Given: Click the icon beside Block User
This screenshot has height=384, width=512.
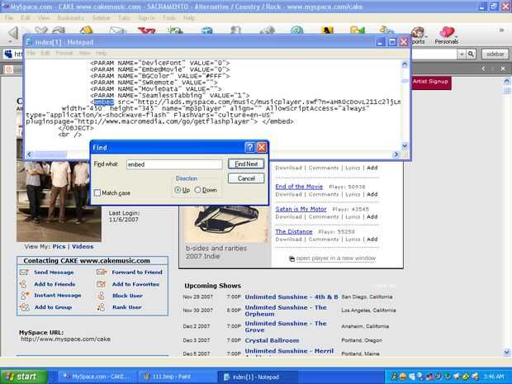Looking at the screenshot, I should pos(102,296).
